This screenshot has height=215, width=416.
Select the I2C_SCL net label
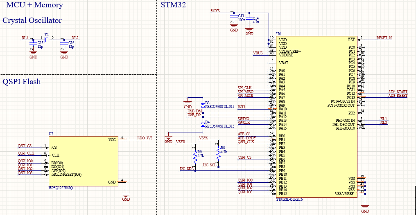click(210, 165)
